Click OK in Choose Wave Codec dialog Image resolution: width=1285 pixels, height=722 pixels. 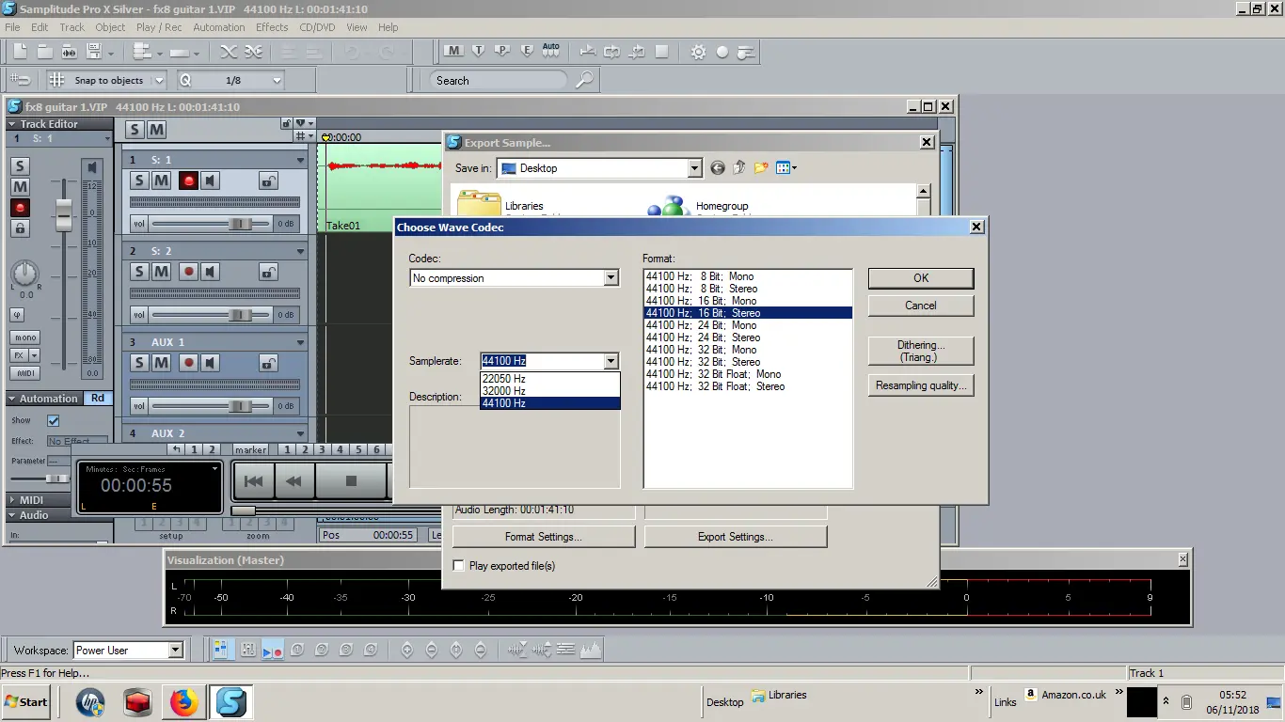click(920, 278)
